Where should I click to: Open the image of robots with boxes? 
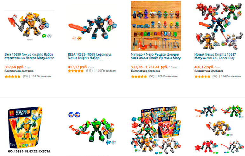[156, 130]
